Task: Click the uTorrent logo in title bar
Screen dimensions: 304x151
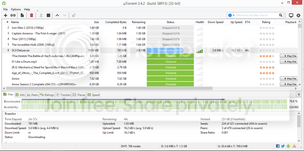Action: point(4,3)
